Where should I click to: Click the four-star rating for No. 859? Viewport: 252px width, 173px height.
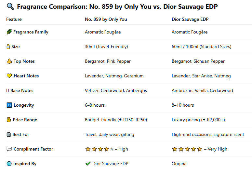[x=99, y=149]
